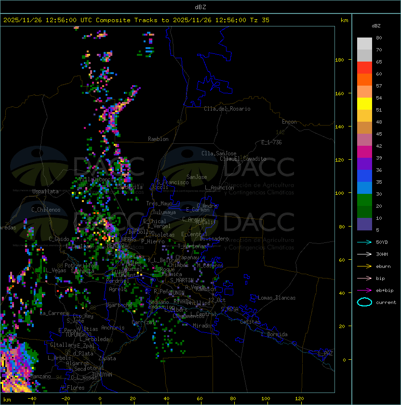
Task: Click 'Clla.del_Rosario' location label
Action: click(227, 109)
